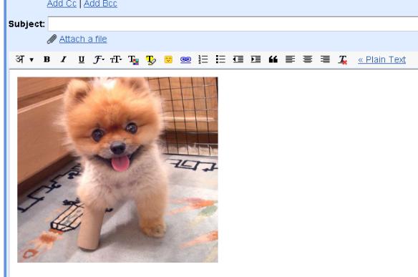Apply a Numbered list

[x=203, y=59]
